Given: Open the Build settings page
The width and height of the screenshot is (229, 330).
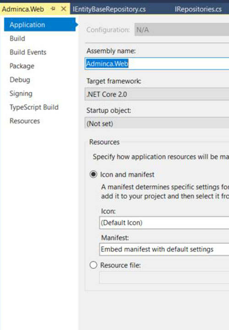Looking at the screenshot, I should tap(17, 38).
